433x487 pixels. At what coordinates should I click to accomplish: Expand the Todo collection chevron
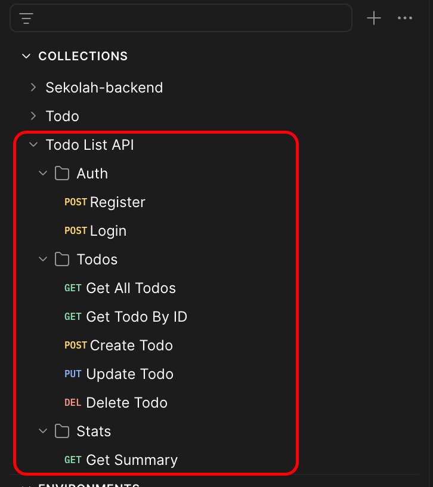[x=33, y=116]
